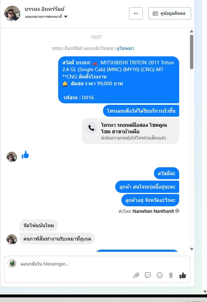This screenshot has width=207, height=302.
Task: Click บรรยง's profile picture in the header
Action: click(12, 13)
